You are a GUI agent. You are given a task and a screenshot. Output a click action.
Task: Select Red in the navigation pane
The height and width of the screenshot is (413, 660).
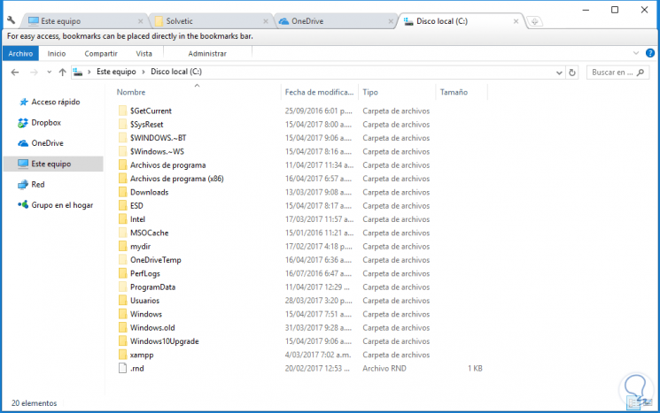point(38,185)
